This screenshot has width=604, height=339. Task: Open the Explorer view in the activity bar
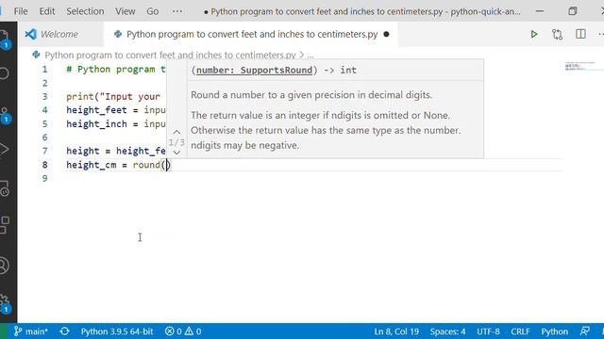point(4,40)
